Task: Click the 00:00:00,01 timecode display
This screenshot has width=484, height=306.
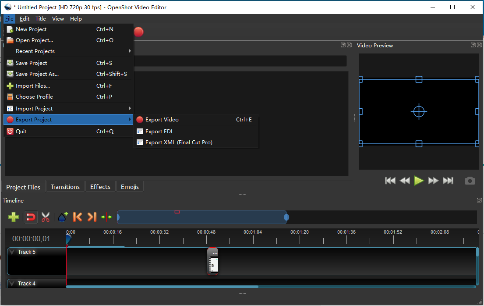Action: tap(31, 238)
